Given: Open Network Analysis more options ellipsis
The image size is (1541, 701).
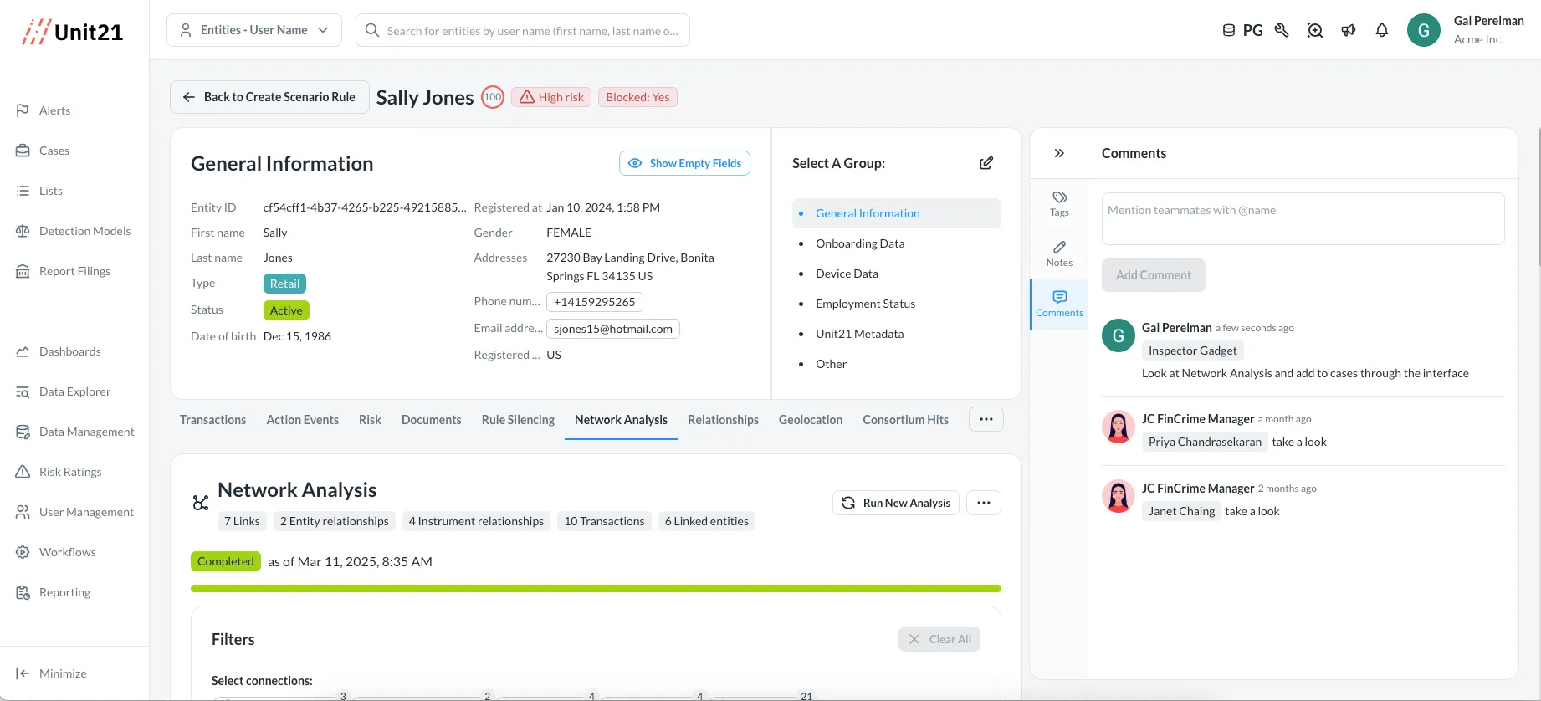Looking at the screenshot, I should [x=984, y=503].
